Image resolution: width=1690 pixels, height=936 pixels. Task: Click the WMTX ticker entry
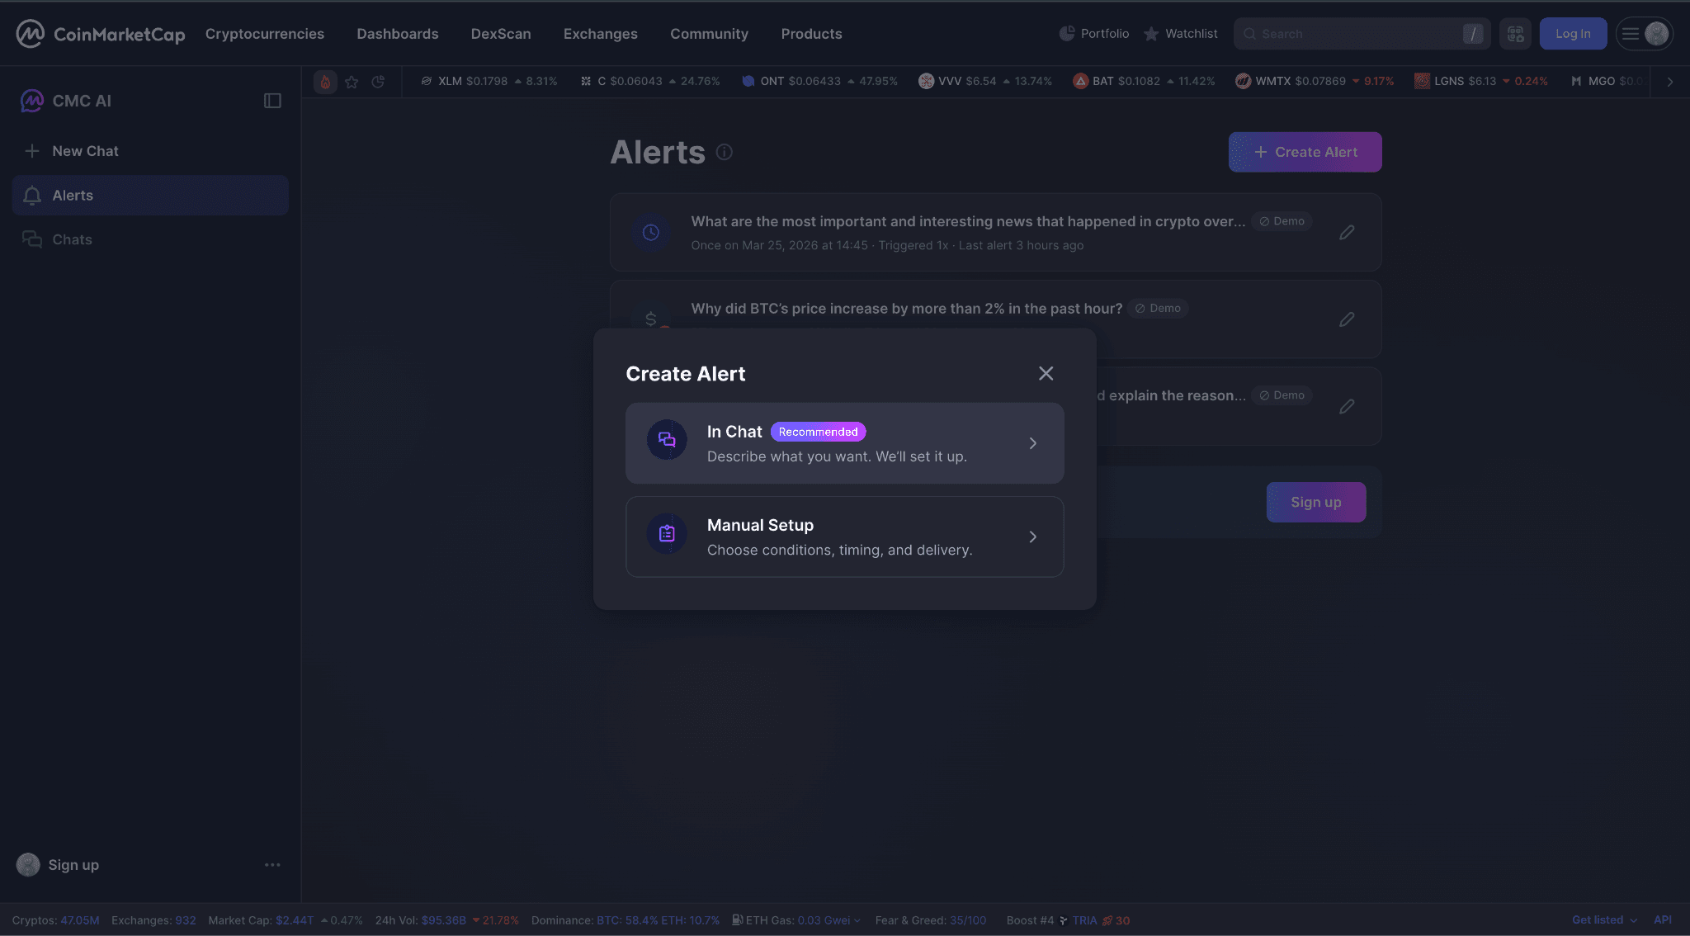tap(1315, 81)
